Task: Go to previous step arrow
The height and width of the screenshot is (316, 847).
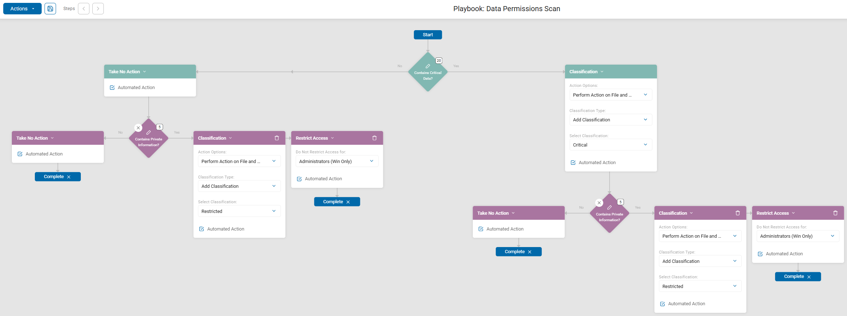Action: [84, 9]
